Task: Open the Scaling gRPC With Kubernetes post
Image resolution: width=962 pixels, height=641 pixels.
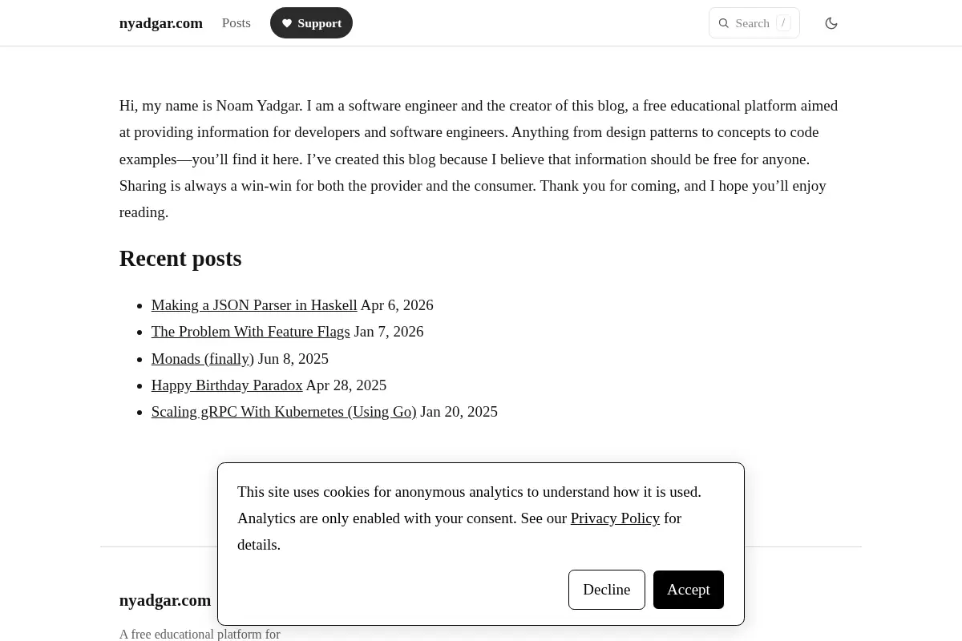Action: coord(284,412)
